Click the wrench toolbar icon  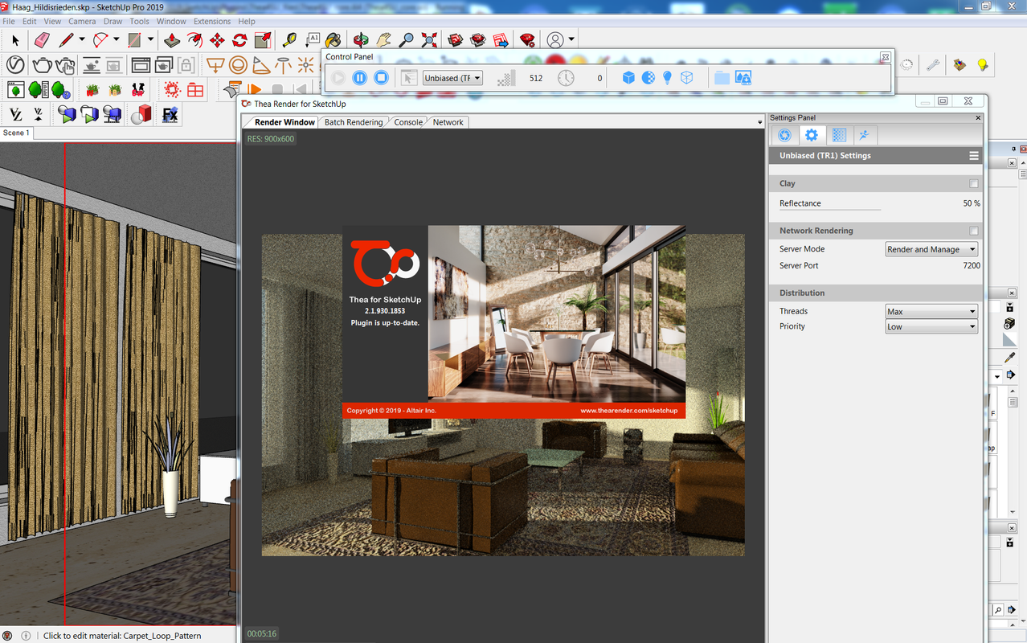pyautogui.click(x=932, y=65)
